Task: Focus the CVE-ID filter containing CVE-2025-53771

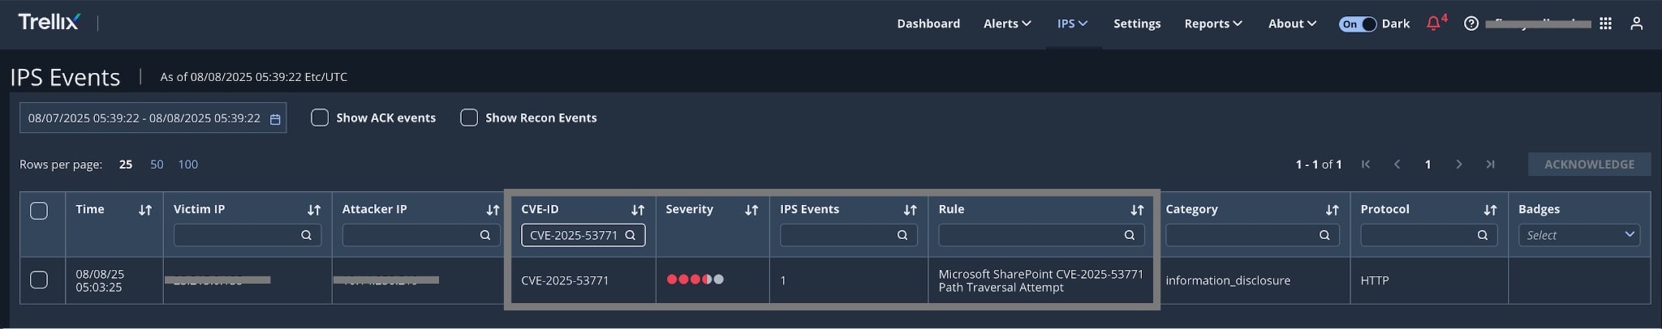Action: point(583,235)
